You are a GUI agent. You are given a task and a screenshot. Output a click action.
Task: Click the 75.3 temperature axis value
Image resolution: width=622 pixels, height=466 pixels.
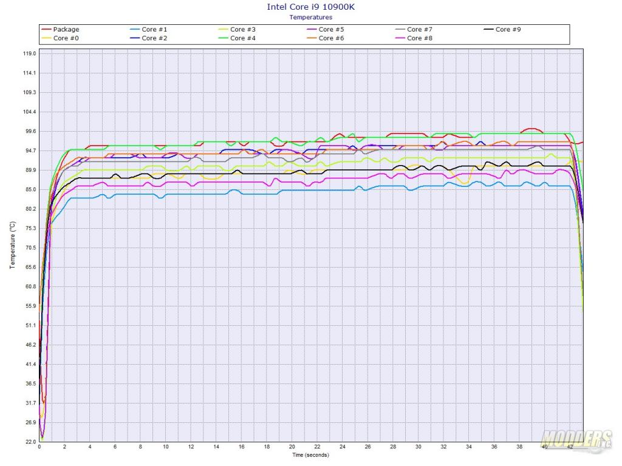click(x=30, y=228)
